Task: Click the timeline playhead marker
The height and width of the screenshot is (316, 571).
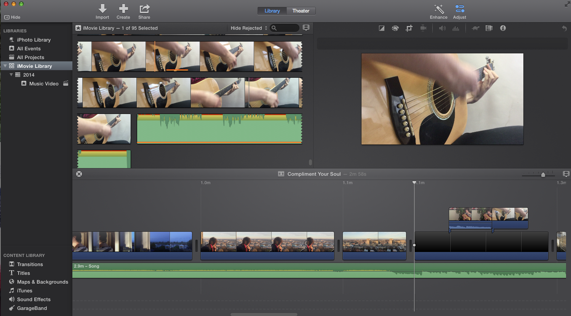Action: click(414, 183)
